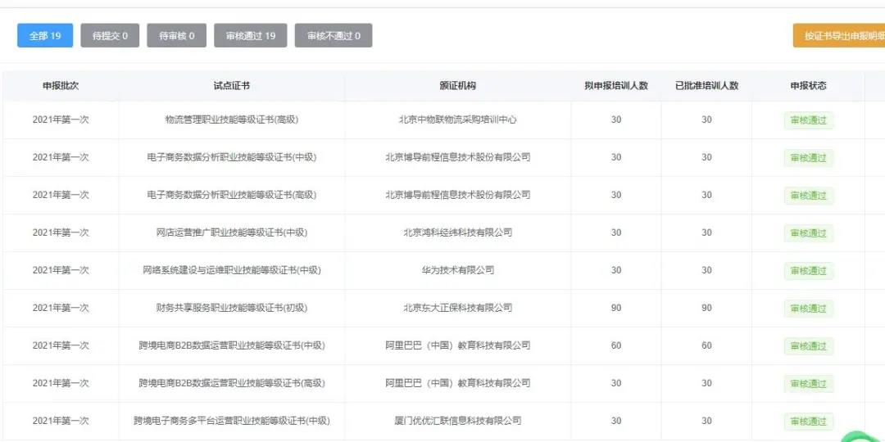This screenshot has height=442, width=885.
Task: Select the 全部 19 filter tab
Action: pyautogui.click(x=45, y=35)
